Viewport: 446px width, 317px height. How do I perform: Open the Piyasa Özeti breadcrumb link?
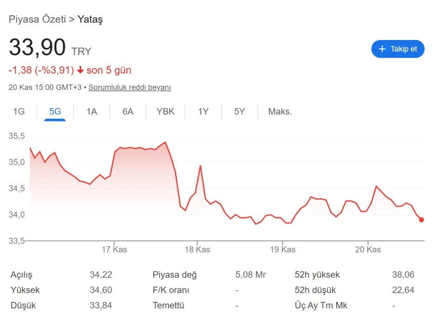37,20
